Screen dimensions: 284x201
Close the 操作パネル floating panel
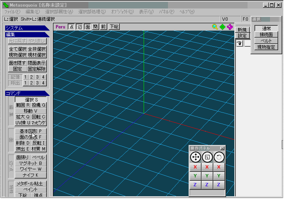tap(222, 148)
